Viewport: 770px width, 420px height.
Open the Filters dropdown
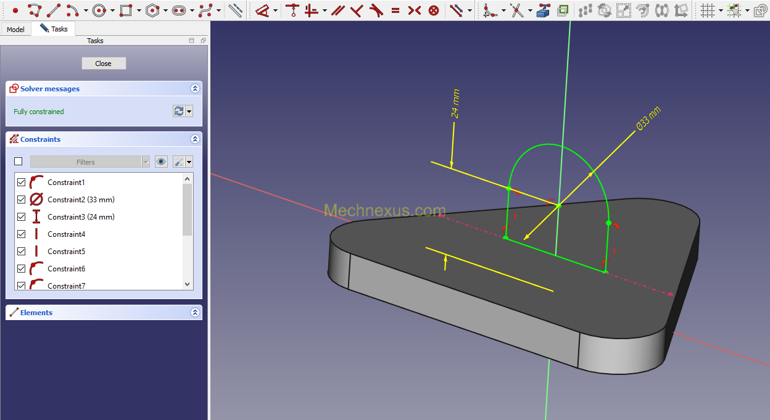click(x=90, y=162)
